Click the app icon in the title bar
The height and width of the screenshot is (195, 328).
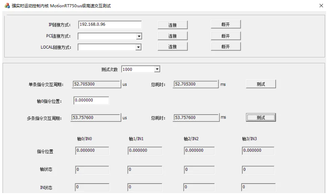pyautogui.click(x=7, y=6)
